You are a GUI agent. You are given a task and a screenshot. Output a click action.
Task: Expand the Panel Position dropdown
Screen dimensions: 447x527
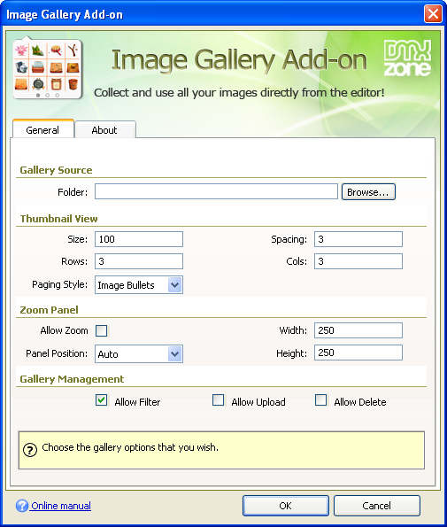(x=139, y=354)
